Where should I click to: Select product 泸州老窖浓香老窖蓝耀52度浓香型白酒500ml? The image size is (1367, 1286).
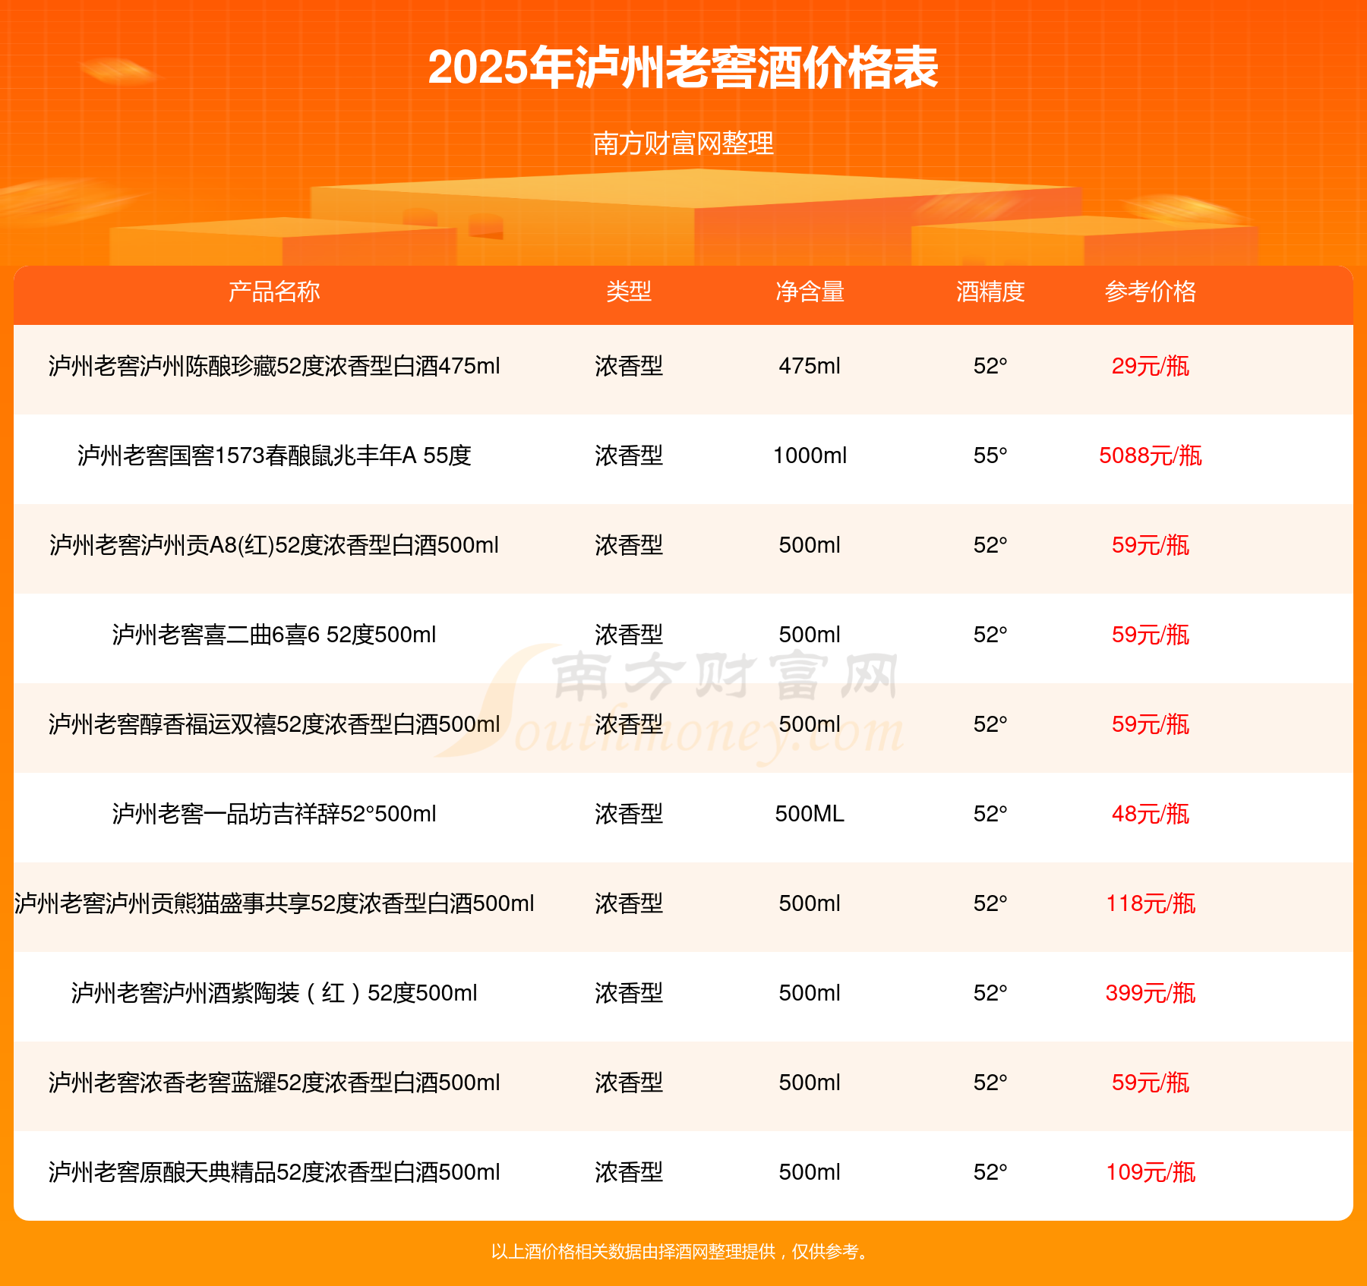click(274, 1083)
